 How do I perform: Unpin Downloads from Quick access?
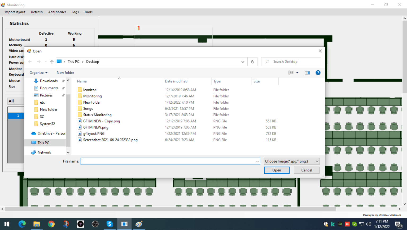pyautogui.click(x=63, y=81)
